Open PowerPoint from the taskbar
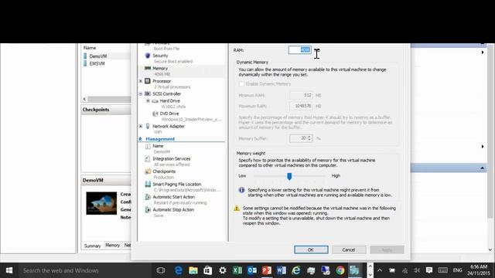The width and height of the screenshot is (495, 278). (x=267, y=270)
